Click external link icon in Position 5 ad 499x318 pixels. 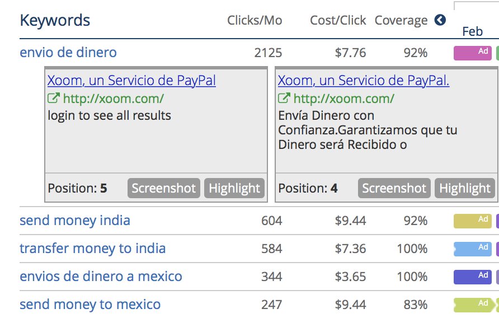pyautogui.click(x=53, y=99)
